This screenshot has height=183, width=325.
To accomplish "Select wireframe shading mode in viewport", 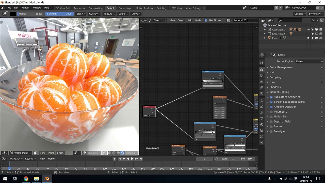I will (110, 153).
